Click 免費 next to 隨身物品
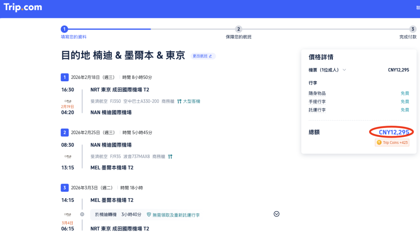 tap(405, 93)
